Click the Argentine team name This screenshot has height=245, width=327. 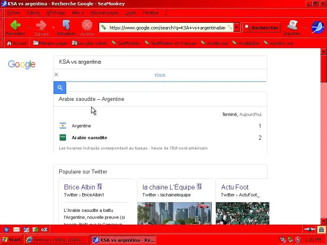pos(81,126)
